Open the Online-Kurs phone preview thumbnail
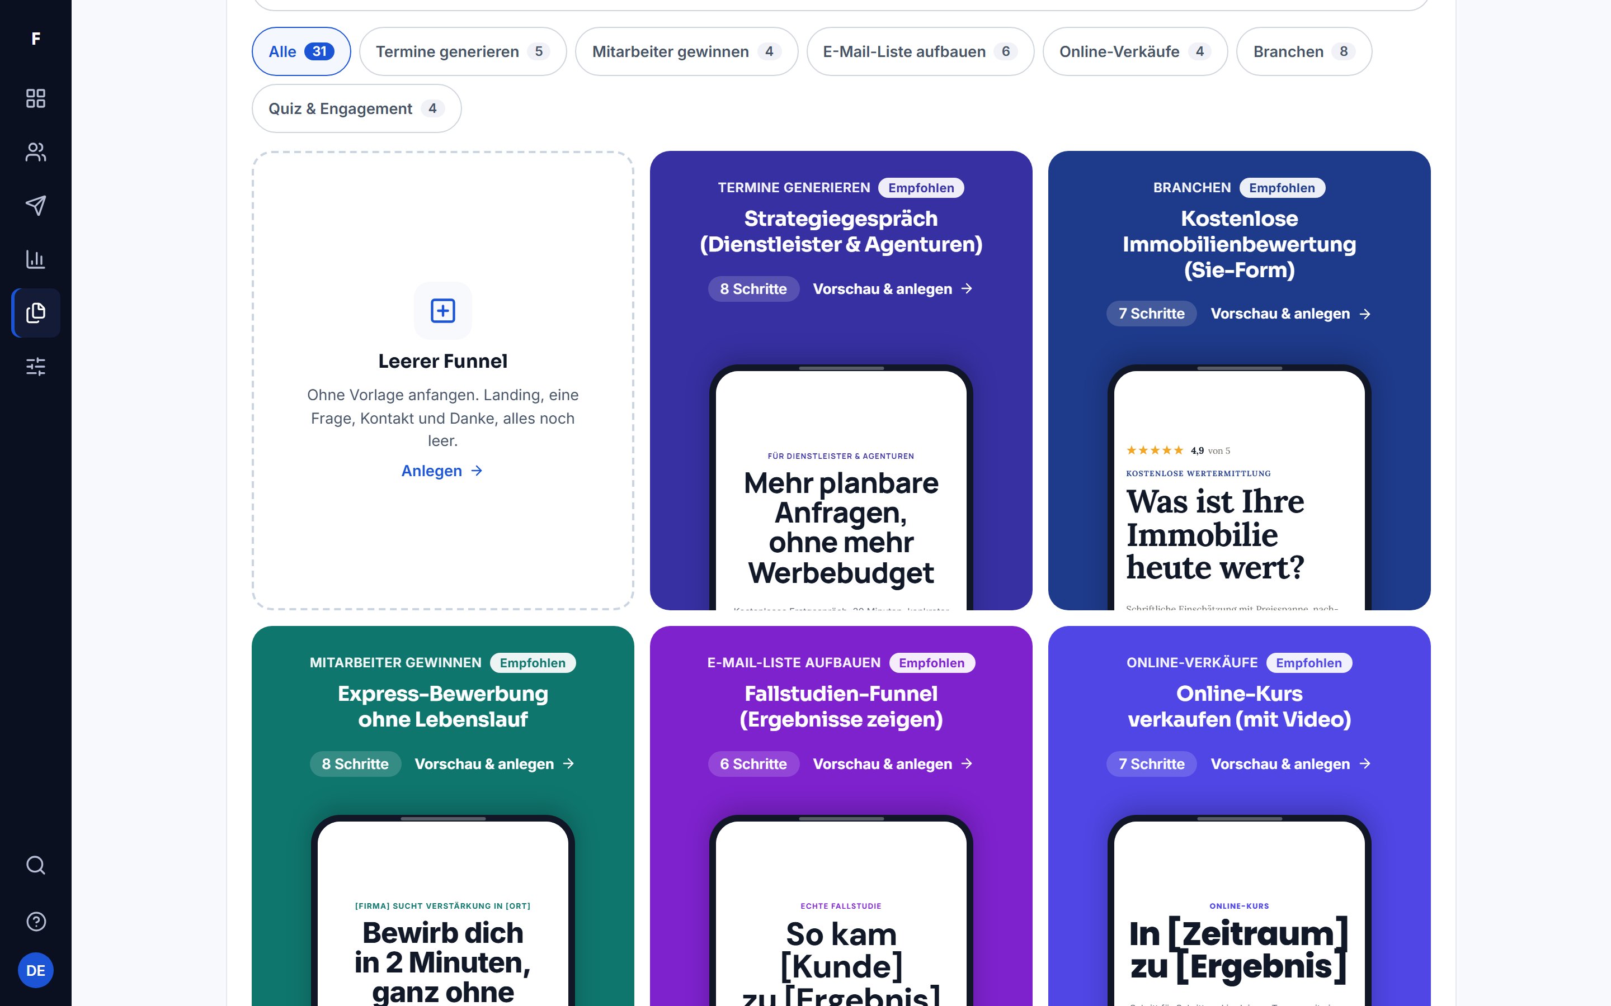Image resolution: width=1611 pixels, height=1006 pixels. coord(1239,911)
